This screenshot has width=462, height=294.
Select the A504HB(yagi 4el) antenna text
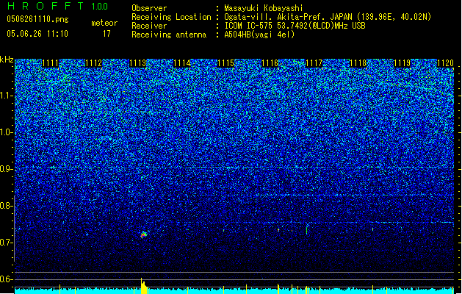pyautogui.click(x=259, y=35)
